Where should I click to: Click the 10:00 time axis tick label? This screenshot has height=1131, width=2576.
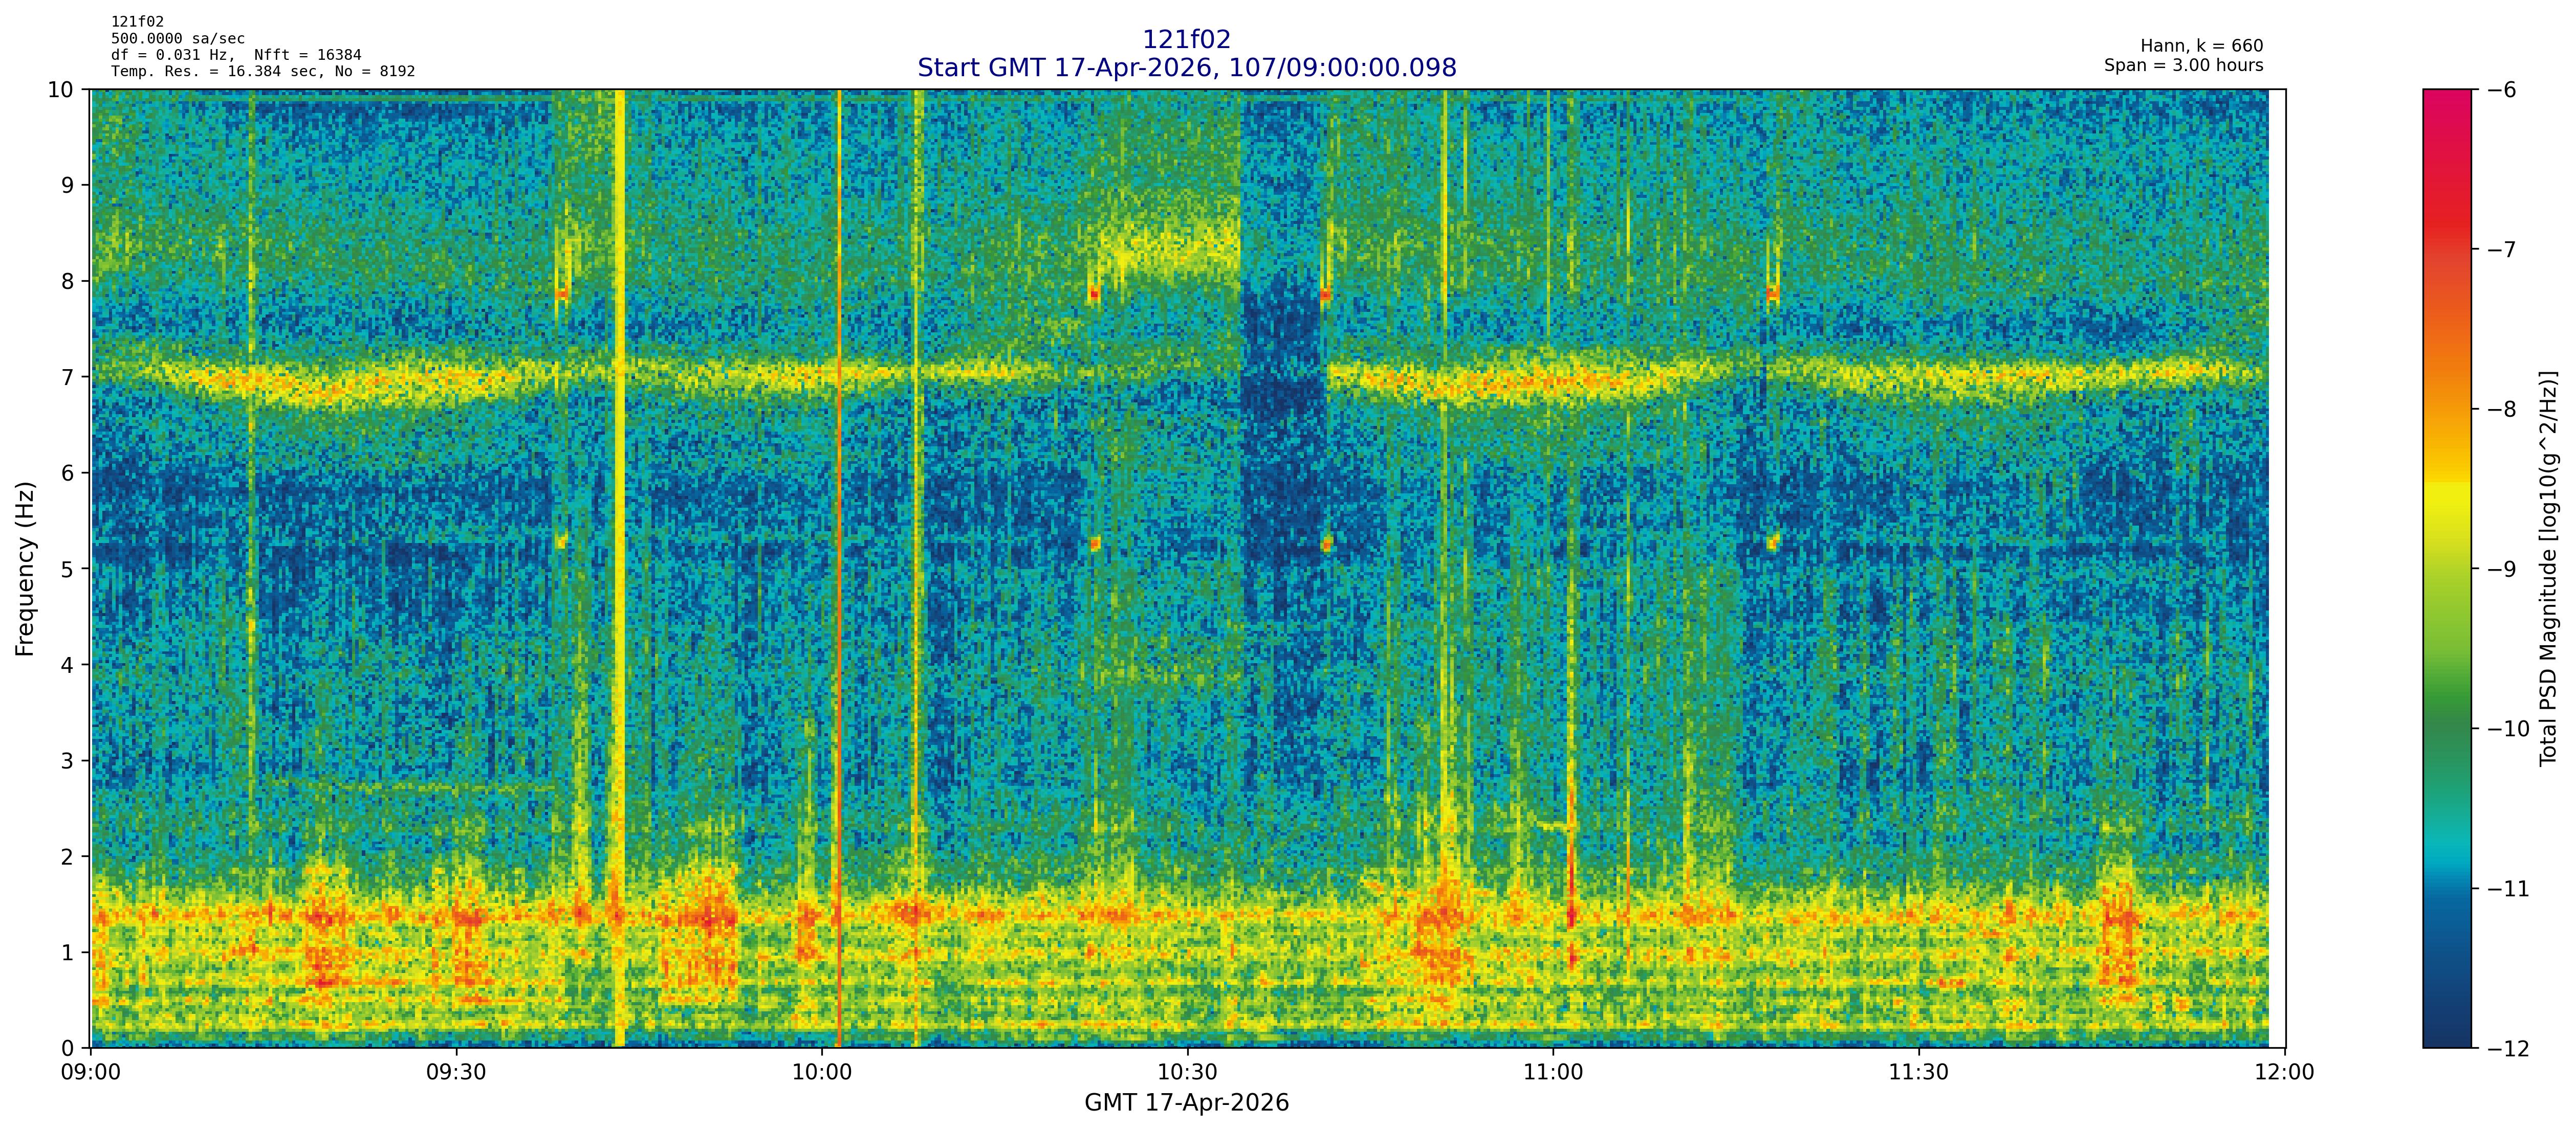pyautogui.click(x=822, y=1073)
